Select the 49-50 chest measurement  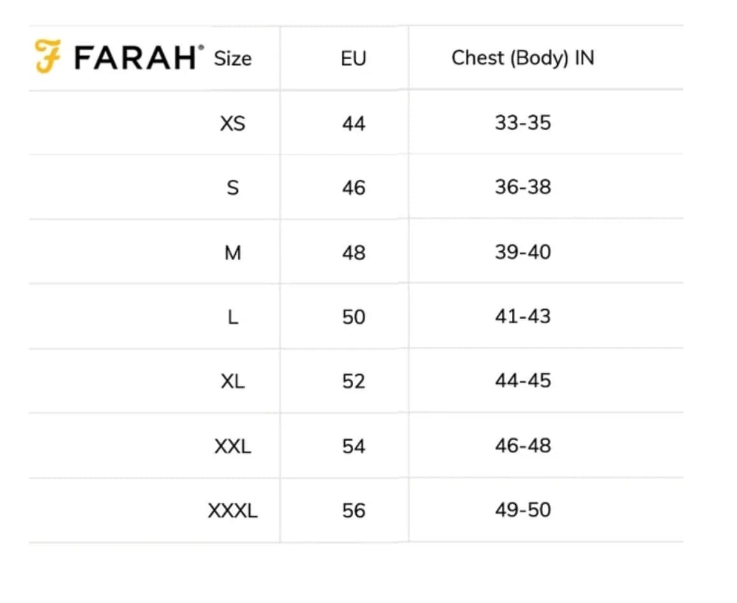522,510
